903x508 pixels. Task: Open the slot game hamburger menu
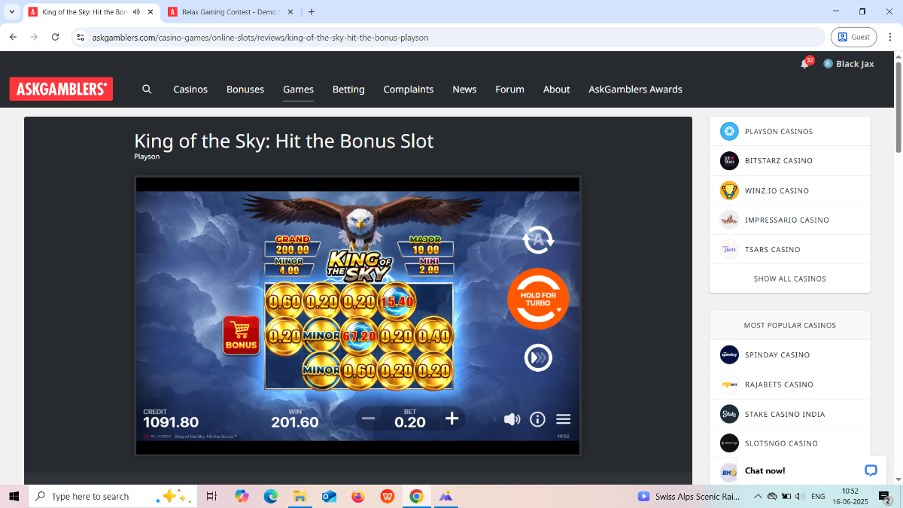564,419
